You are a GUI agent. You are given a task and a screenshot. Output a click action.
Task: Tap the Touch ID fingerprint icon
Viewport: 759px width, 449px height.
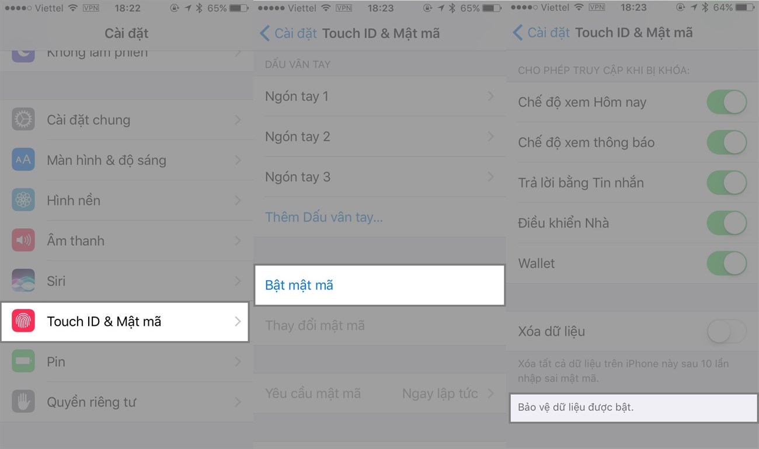(x=23, y=321)
